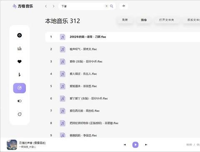Image resolution: width=200 pixels, height=152 pixels.
Task: Go forward with the right chevron
Action: pos(53,6)
